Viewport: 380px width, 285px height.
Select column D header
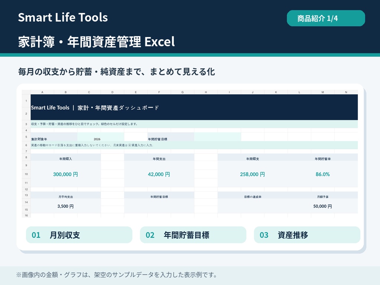click(112, 92)
